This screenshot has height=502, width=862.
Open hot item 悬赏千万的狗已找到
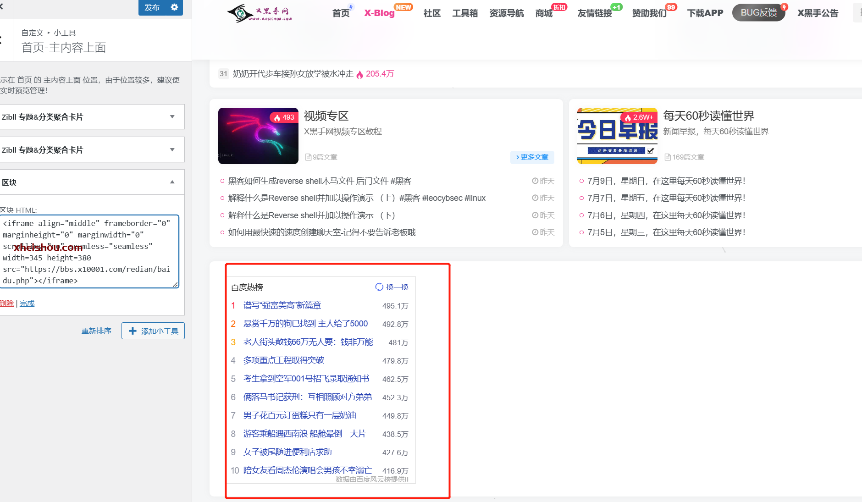coord(305,324)
